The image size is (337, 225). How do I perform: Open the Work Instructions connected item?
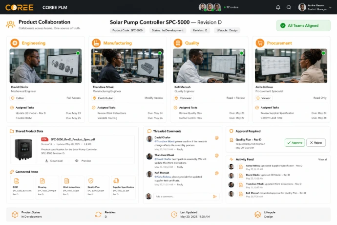(72, 187)
